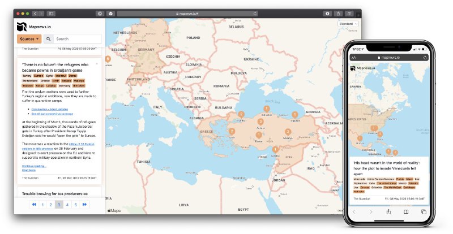Toggle the Safari sidebar icon
The width and height of the screenshot is (453, 234).
[x=51, y=13]
